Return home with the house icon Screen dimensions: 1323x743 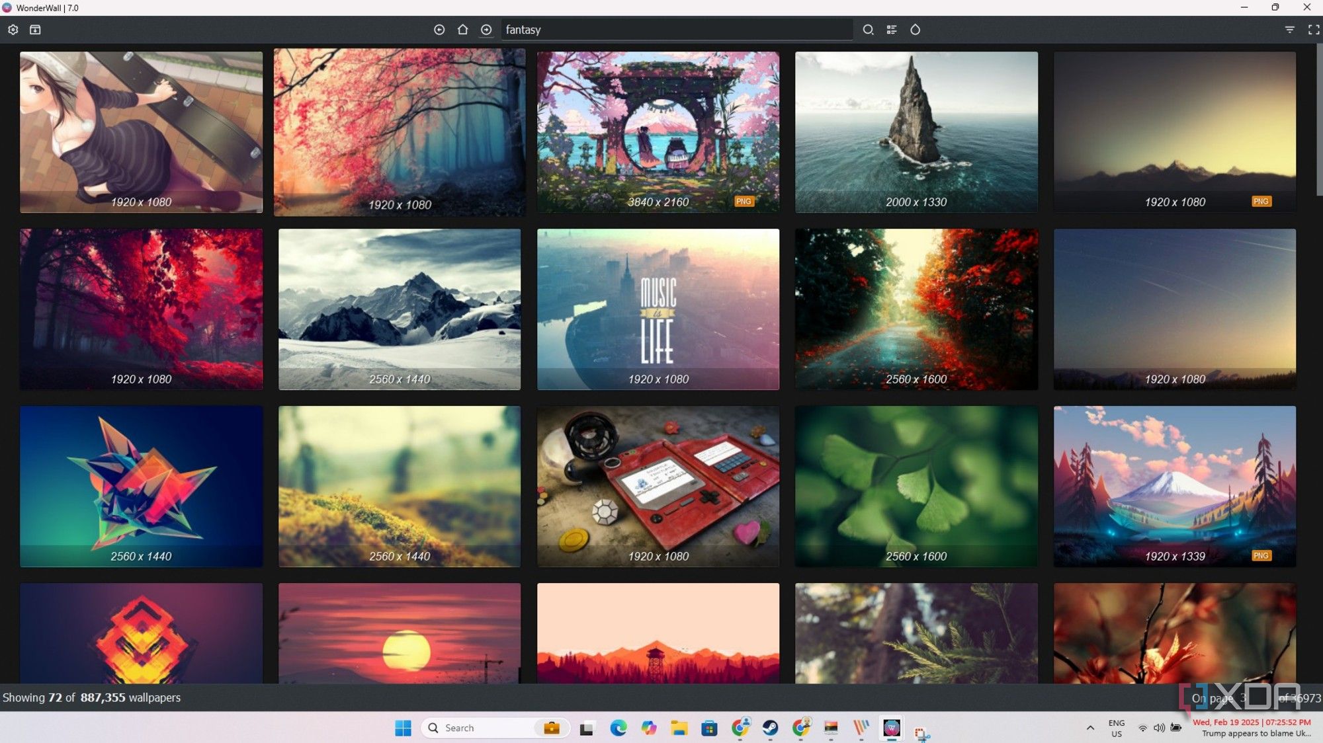click(462, 30)
